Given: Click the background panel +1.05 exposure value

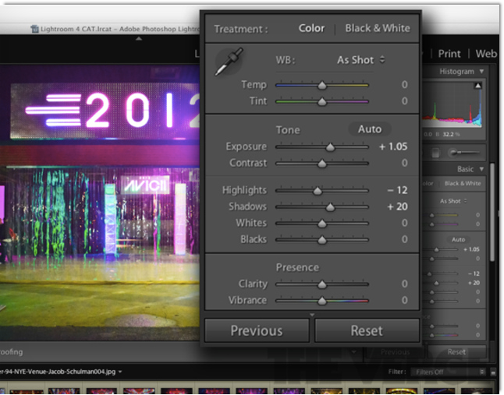Looking at the screenshot, I should click(x=471, y=249).
